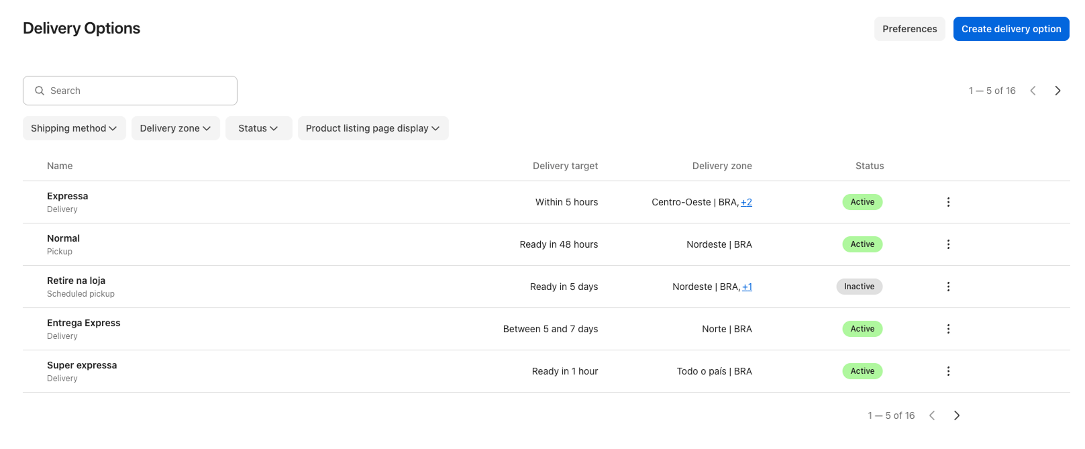This screenshot has height=449, width=1085.
Task: Click the Inactive status badge
Action: [x=859, y=287]
